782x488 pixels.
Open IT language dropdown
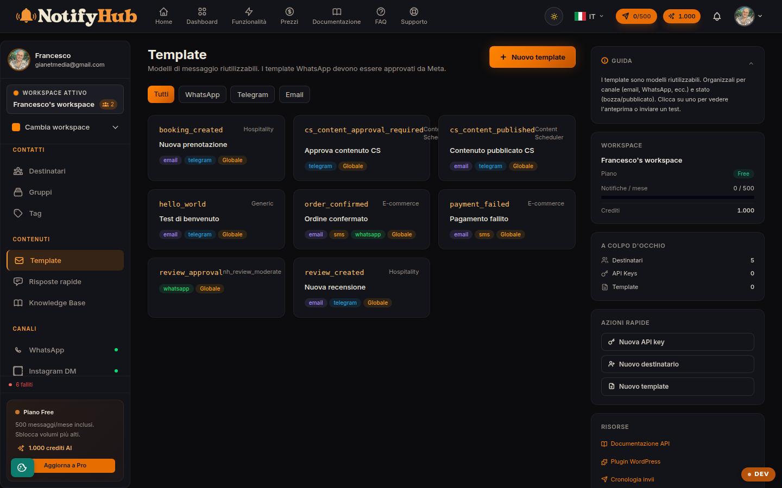pos(589,16)
